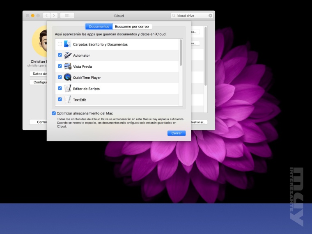Image resolution: width=312 pixels, height=234 pixels.
Task: Click the Automator app icon
Action: point(67,55)
